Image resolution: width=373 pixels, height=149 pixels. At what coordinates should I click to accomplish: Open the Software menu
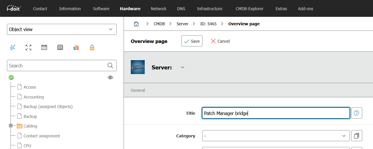pyautogui.click(x=101, y=8)
